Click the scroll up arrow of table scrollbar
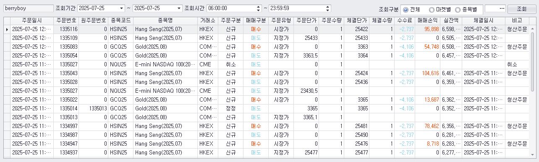539x162 pixels. [533, 21]
